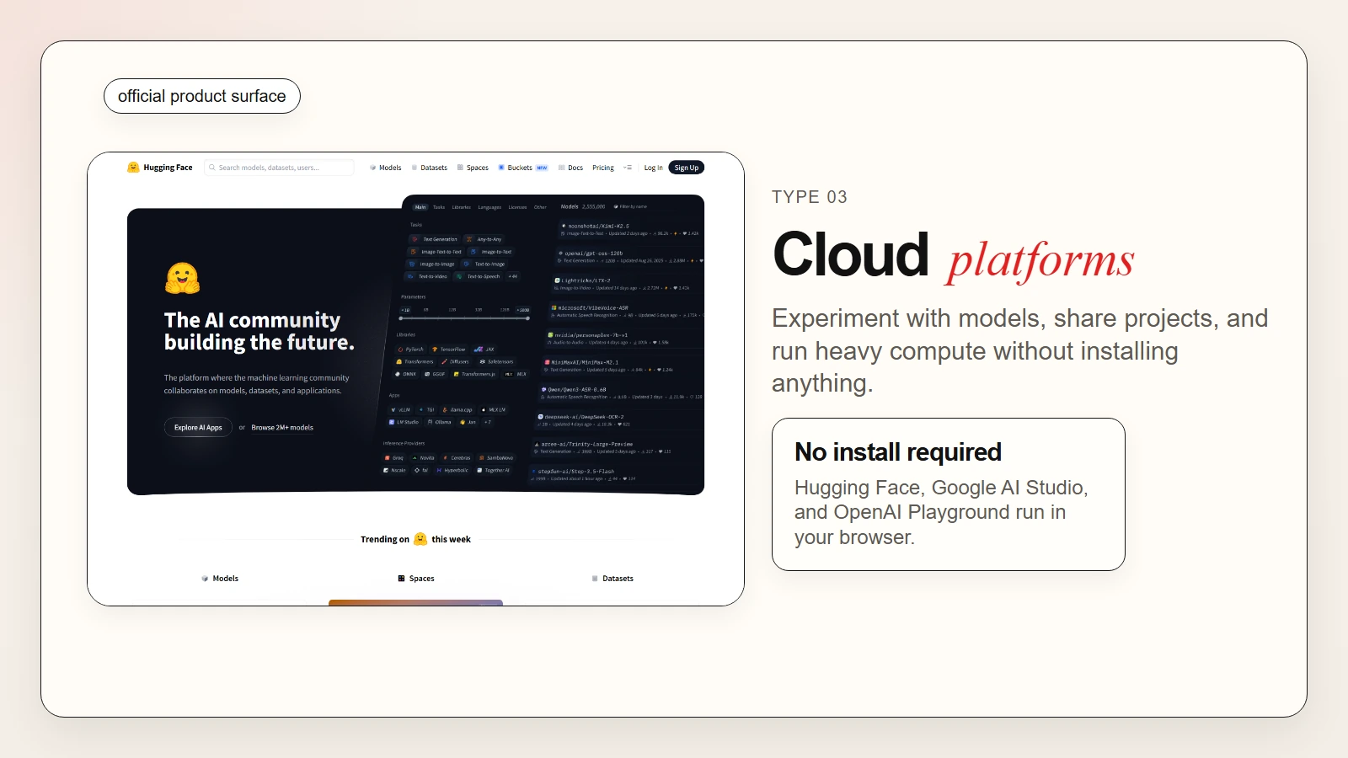Expand the '+7' more apps chip
This screenshot has height=758, width=1348.
(x=488, y=422)
